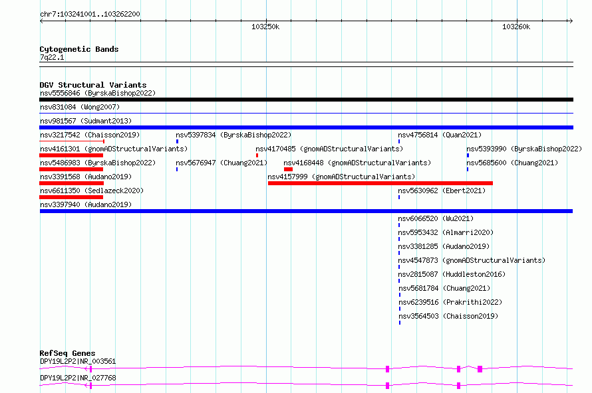Open variant nsv4547873 (gnomADStructuralVariants) label
This screenshot has width=592, height=393.
click(x=472, y=260)
